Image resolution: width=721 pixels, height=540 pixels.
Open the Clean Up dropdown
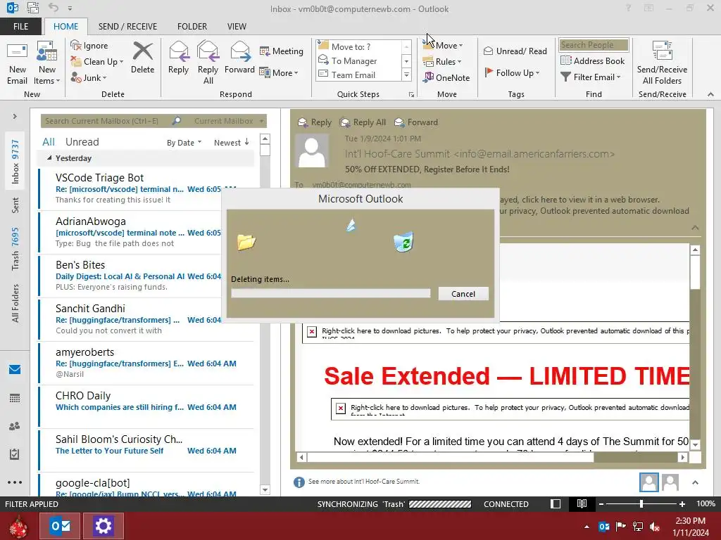pos(97,62)
